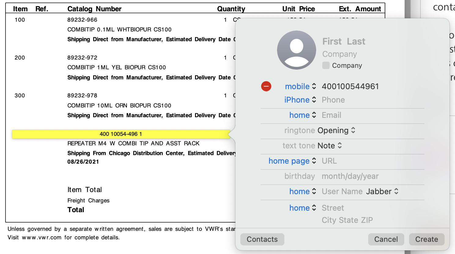Viewport: 455px width, 254px height.
Task: Click the Contacts button
Action: tap(262, 239)
